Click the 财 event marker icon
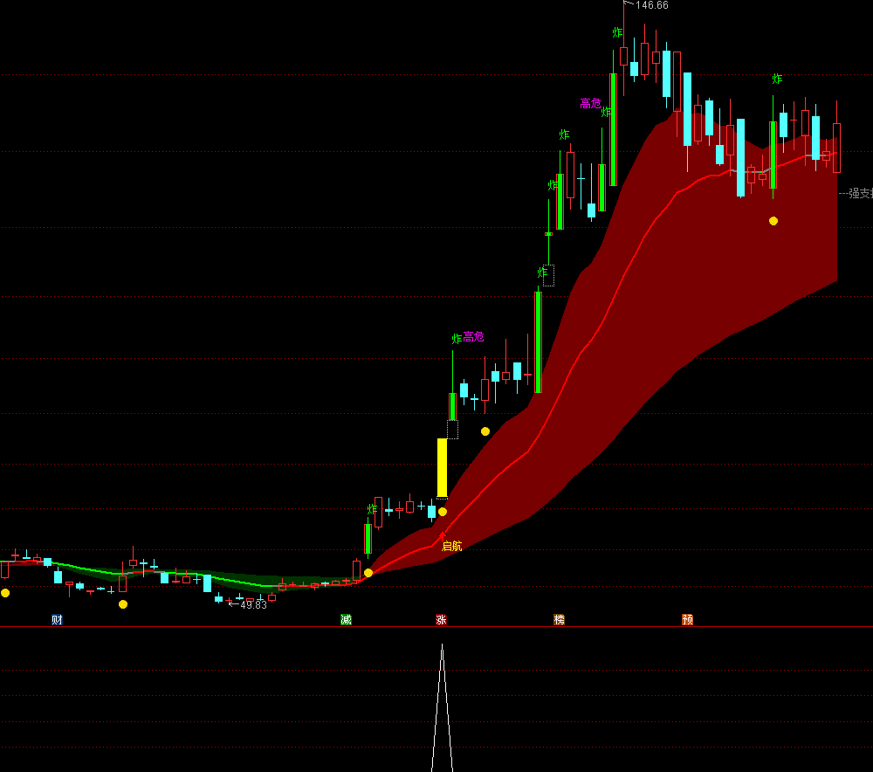873x772 pixels. pos(57,620)
